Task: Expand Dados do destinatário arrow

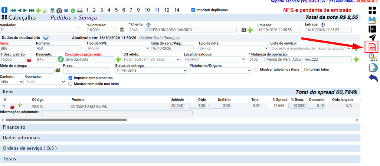Action: [x=46, y=38]
